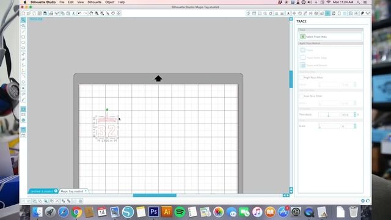This screenshot has height=220, width=391.
Task: Click the Threshold percent value field
Action: pos(348,115)
